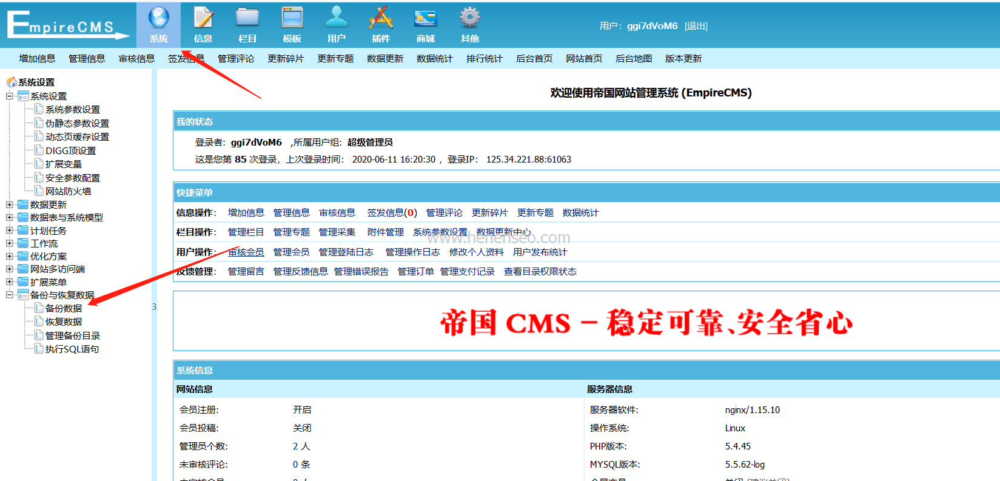The height and width of the screenshot is (481, 1000).
Task: Open 排行统计 in the submenu bar
Action: click(485, 59)
